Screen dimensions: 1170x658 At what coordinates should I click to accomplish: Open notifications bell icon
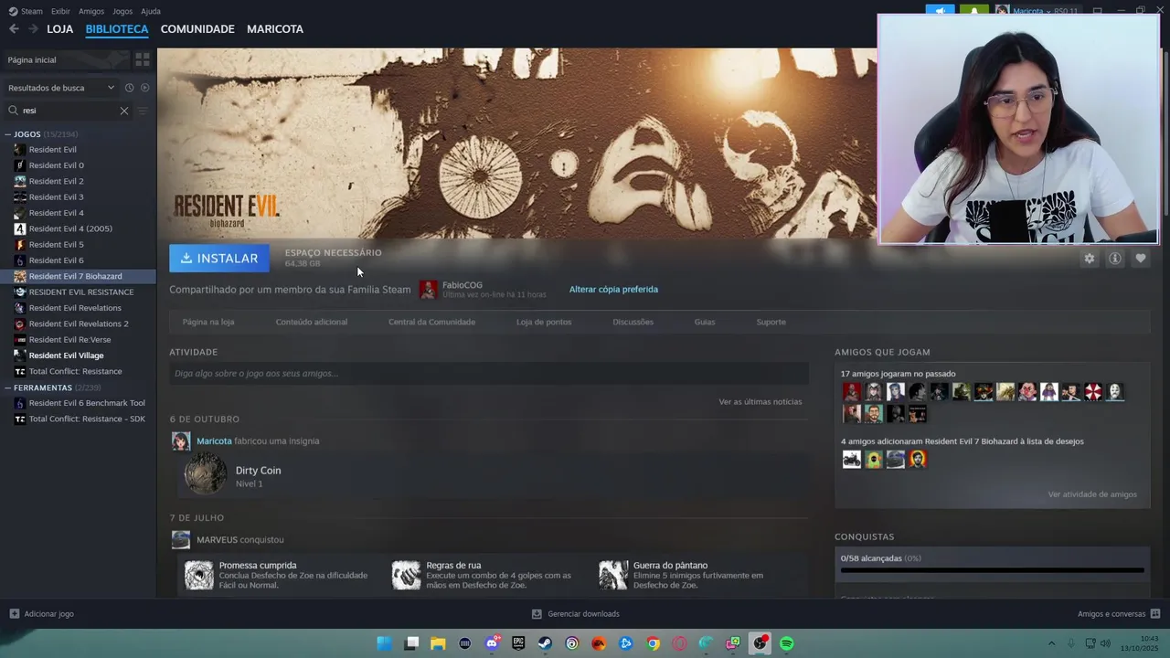point(973,11)
